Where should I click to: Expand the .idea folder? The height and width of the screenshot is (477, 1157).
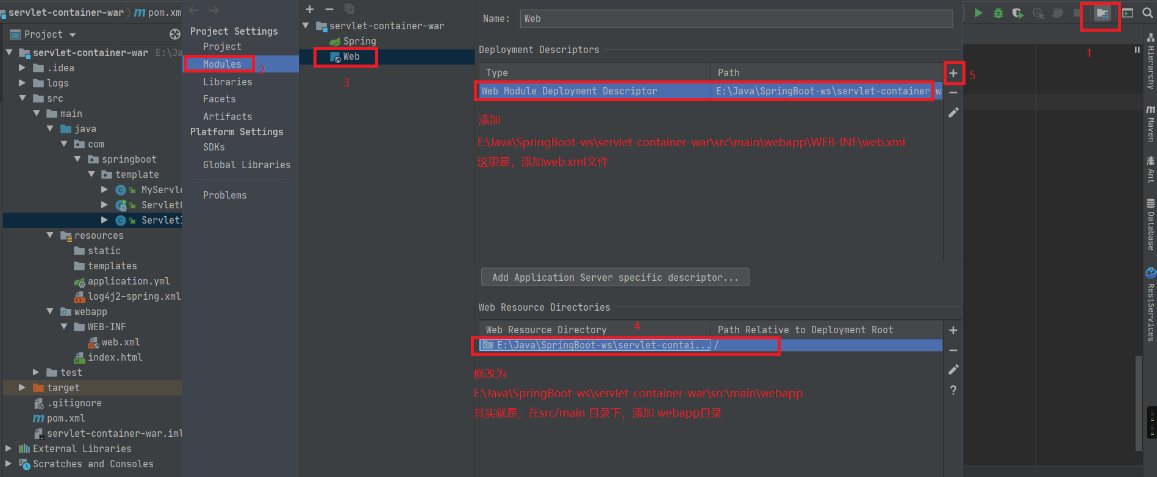(23, 68)
